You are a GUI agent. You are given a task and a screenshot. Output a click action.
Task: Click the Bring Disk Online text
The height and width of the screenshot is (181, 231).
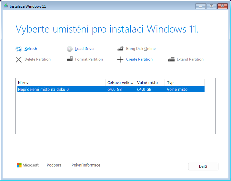point(141,49)
